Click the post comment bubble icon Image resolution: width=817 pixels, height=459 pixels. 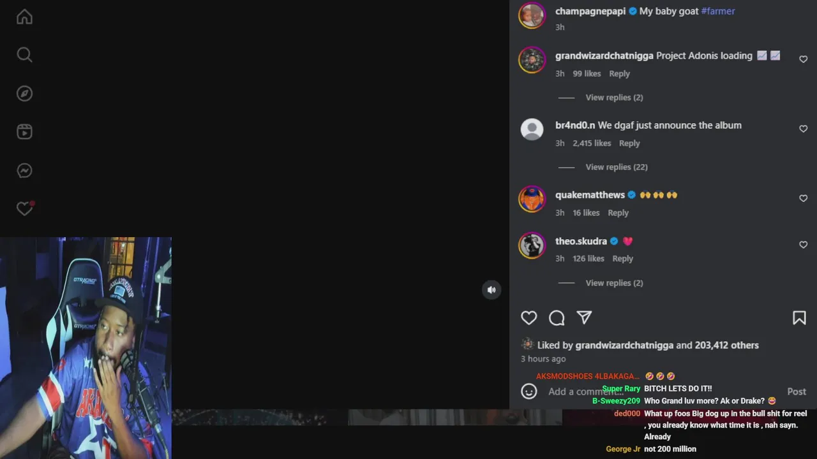[x=557, y=317]
